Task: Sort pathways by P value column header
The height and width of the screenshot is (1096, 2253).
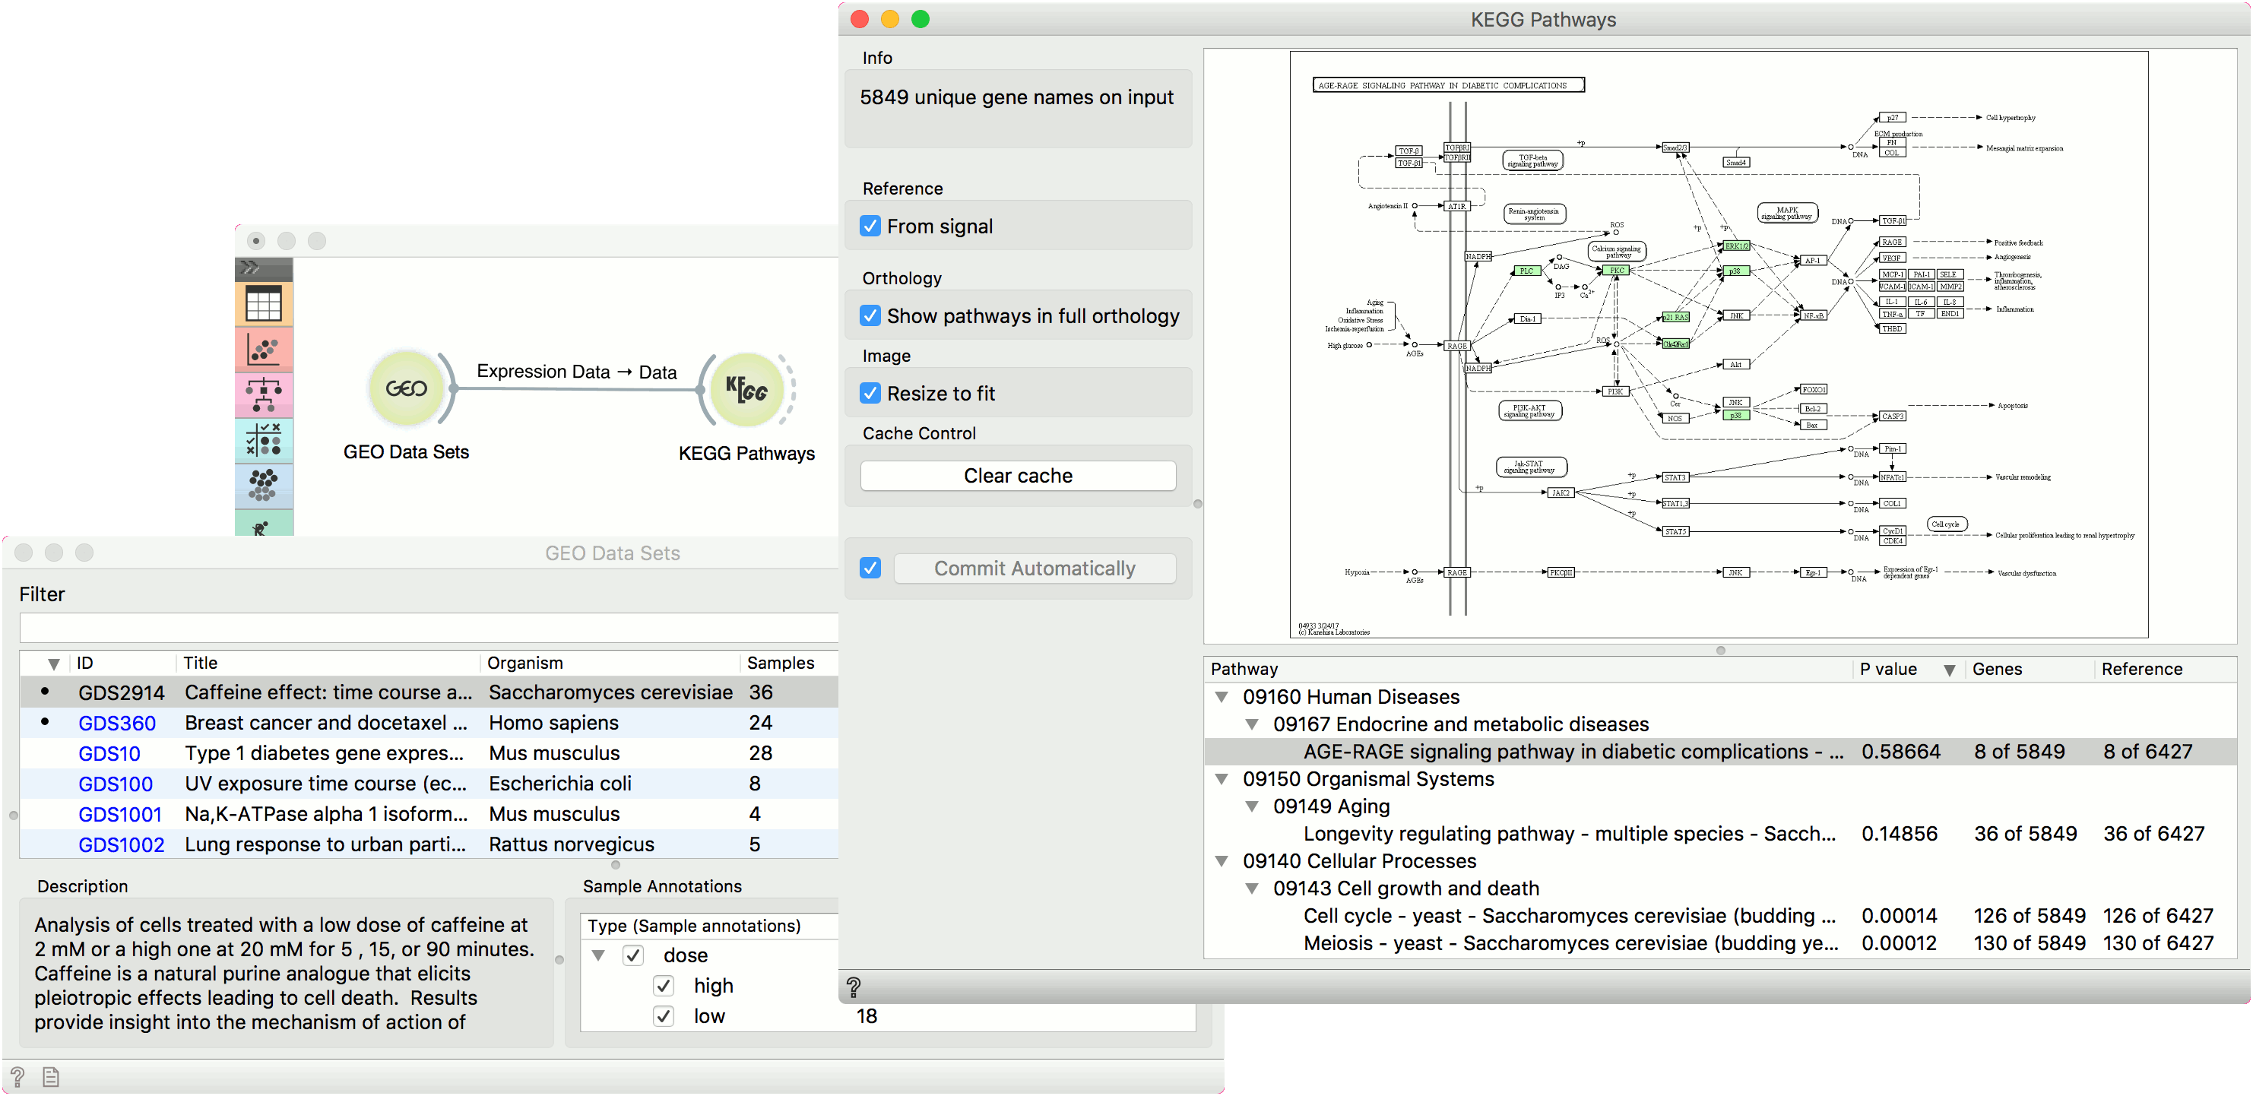Action: point(1888,669)
